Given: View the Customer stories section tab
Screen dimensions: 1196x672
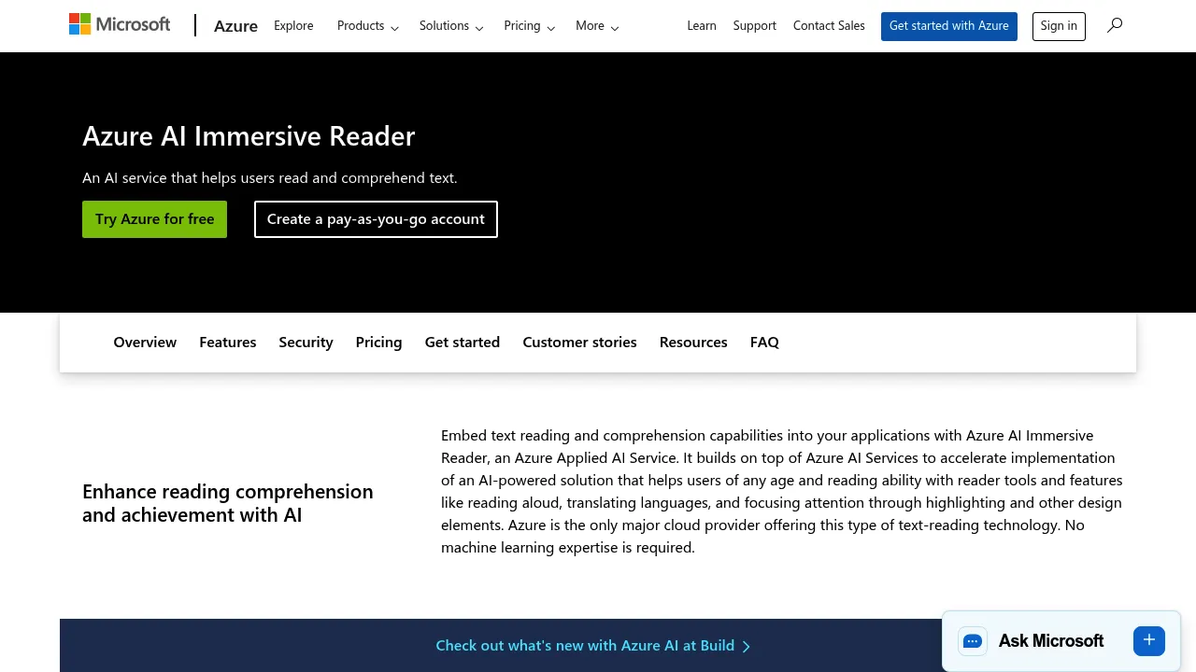Looking at the screenshot, I should (x=579, y=343).
